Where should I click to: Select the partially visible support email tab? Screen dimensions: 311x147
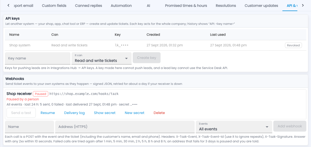click(23, 5)
